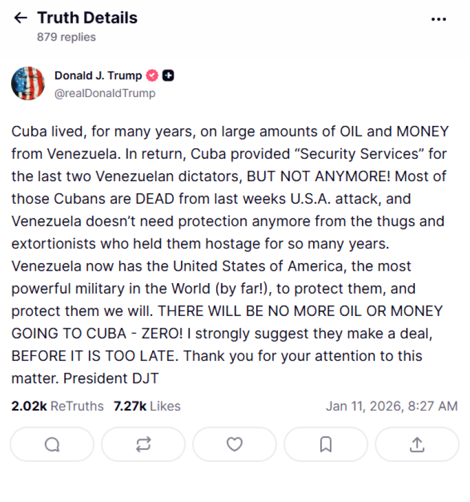Click the Jan 11, 2026 timestamp
470x502 pixels.
point(391,406)
